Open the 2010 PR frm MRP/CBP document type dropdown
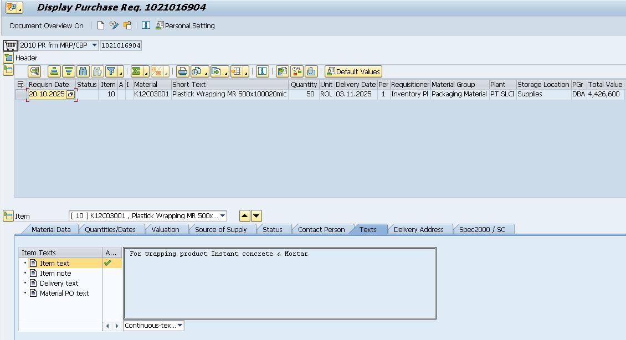Image resolution: width=626 pixels, height=340 pixels. (94, 45)
